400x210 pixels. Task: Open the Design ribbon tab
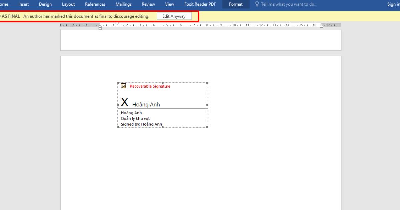(x=45, y=4)
